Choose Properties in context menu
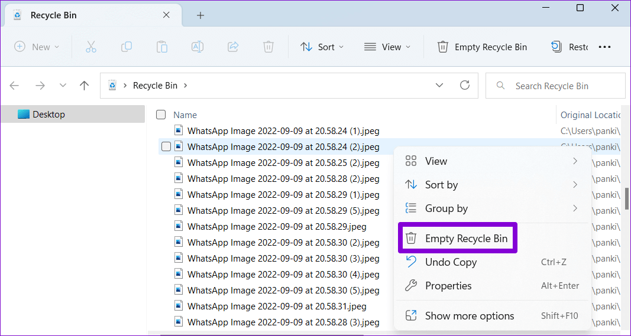Image resolution: width=631 pixels, height=336 pixels. pos(493,286)
